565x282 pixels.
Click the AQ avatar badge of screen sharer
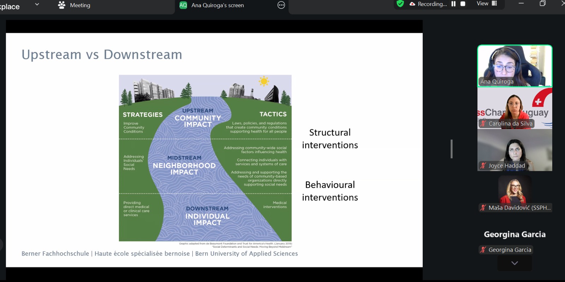(x=183, y=5)
